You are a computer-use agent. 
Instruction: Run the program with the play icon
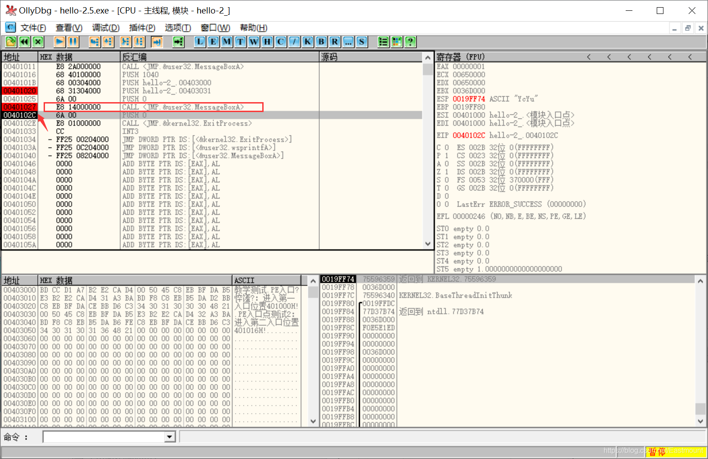pos(59,42)
